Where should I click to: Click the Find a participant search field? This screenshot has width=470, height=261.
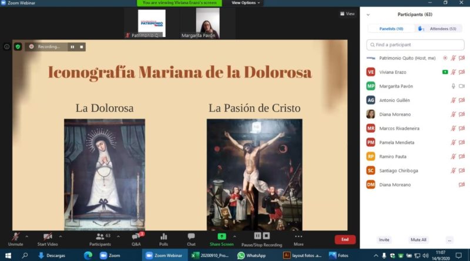click(415, 45)
